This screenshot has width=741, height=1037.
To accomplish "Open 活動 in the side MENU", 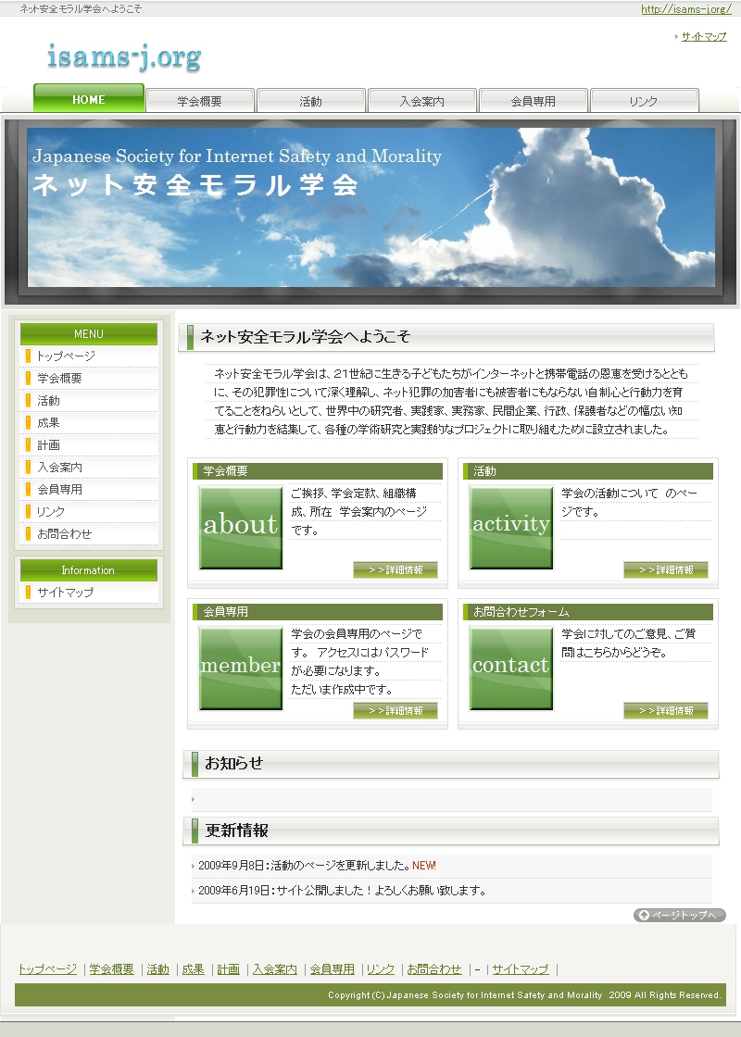I will [x=89, y=401].
